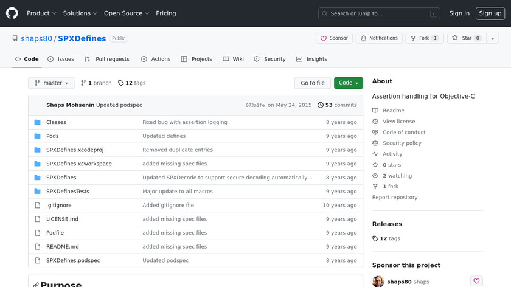Click the commits history clock icon
The height and width of the screenshot is (287, 511).
(x=321, y=105)
